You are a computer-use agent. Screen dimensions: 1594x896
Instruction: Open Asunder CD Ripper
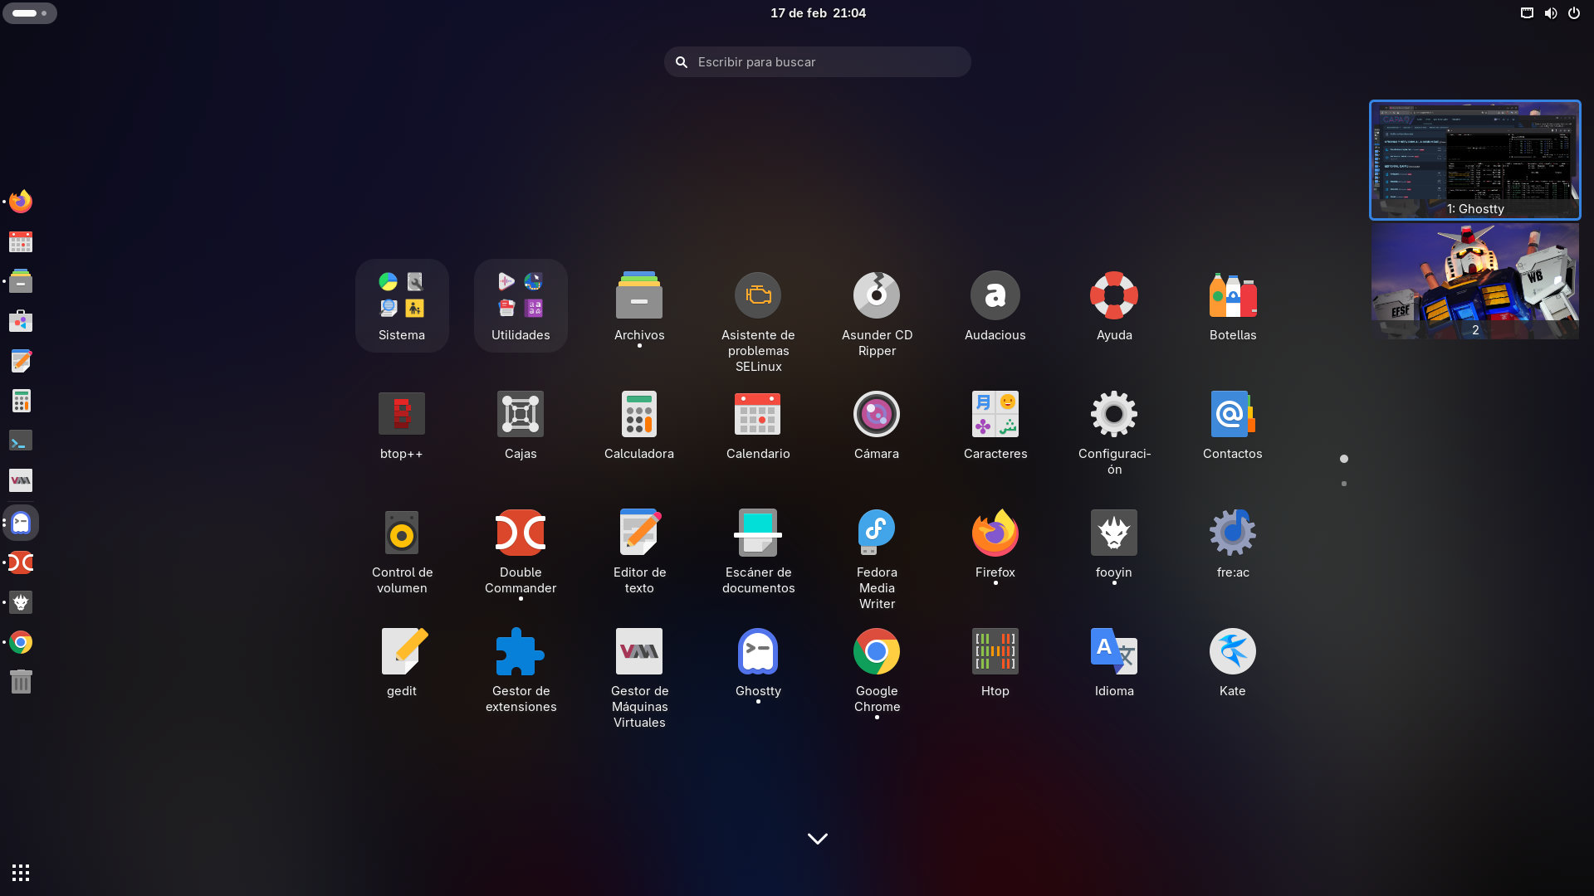pyautogui.click(x=876, y=295)
